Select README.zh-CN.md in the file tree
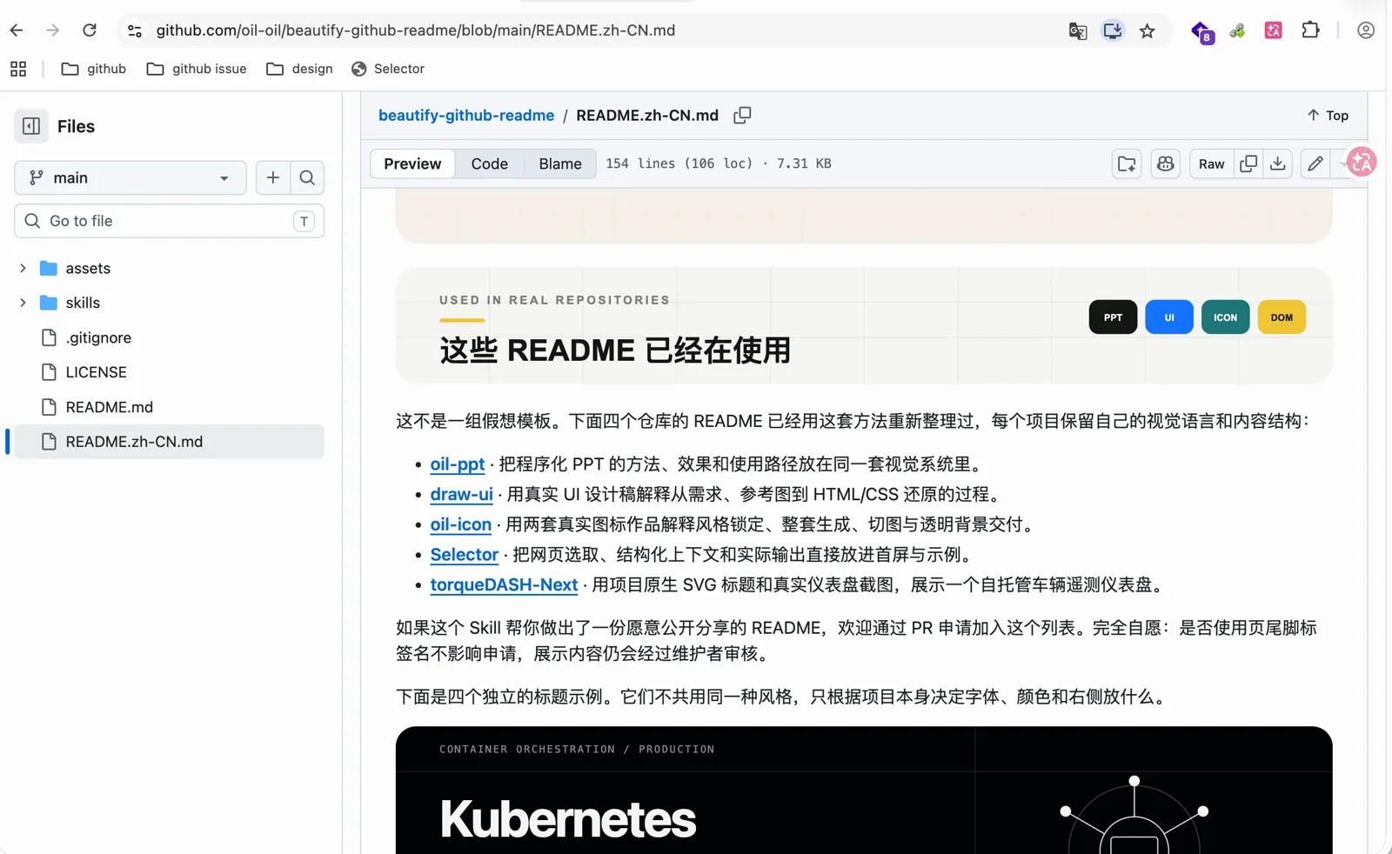Screen dimensions: 1392x854 click(x=170, y=442)
